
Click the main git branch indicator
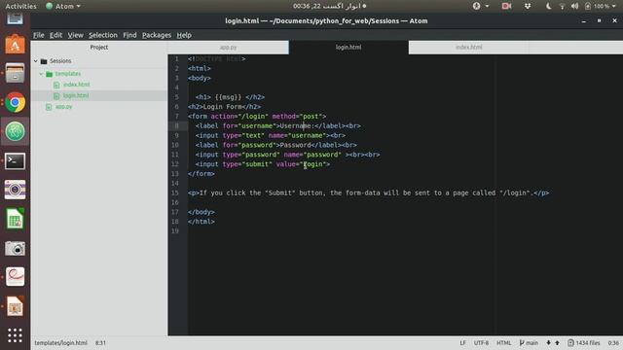click(529, 343)
